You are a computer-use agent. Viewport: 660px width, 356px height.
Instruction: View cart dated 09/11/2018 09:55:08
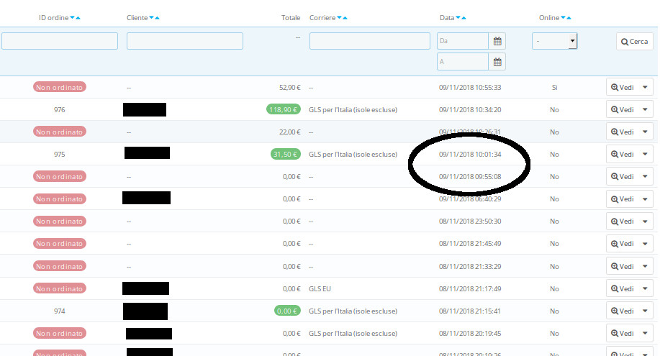pyautogui.click(x=622, y=176)
